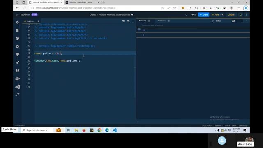Click the Free plan badge
Viewport: 263px width, 148px height.
35,15
